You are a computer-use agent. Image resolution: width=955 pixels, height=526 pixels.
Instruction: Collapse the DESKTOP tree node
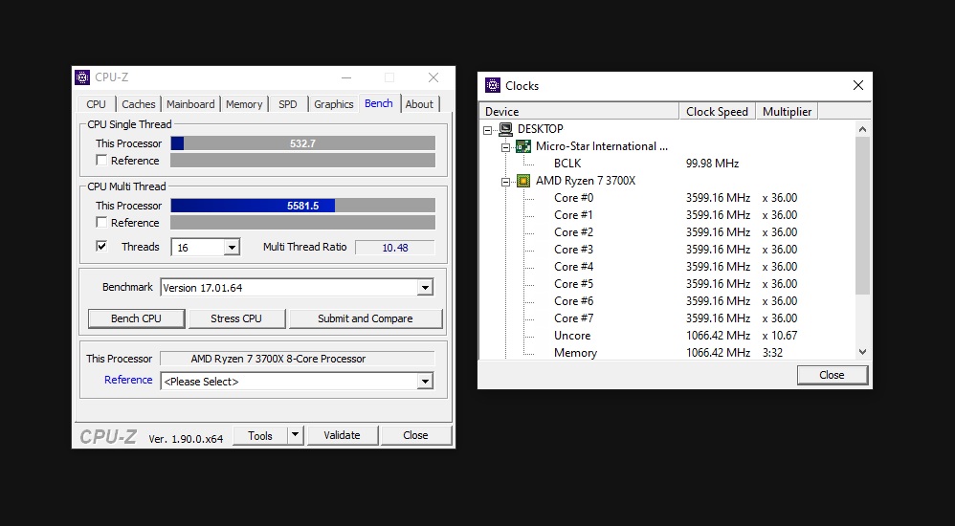[x=487, y=130]
